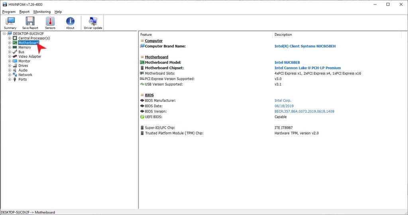Click the Drives icon in tree
Screen dimensions: 408x215
(x=15, y=66)
